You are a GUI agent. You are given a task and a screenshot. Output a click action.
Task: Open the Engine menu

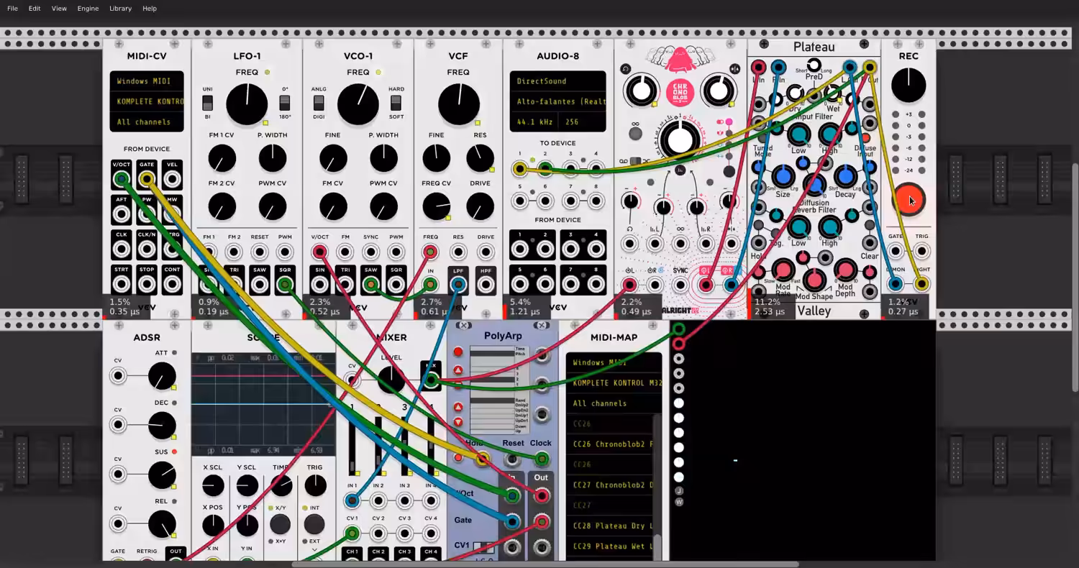click(88, 9)
